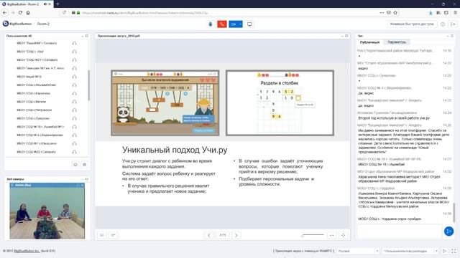Screen dimensions: 460x258
Task: Switch to the Параметры chat tab
Action: [x=397, y=42]
